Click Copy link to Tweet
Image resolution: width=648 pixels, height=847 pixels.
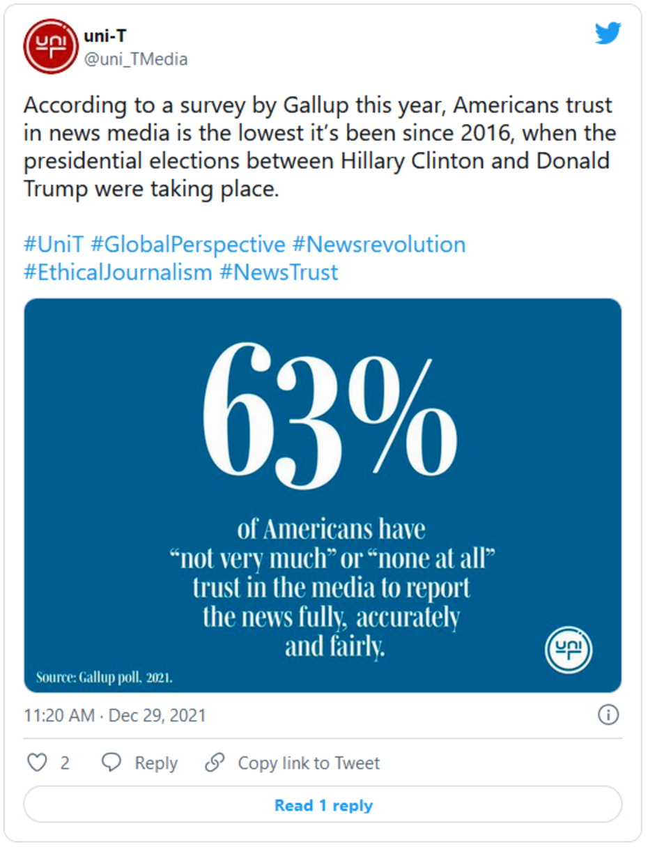click(309, 763)
